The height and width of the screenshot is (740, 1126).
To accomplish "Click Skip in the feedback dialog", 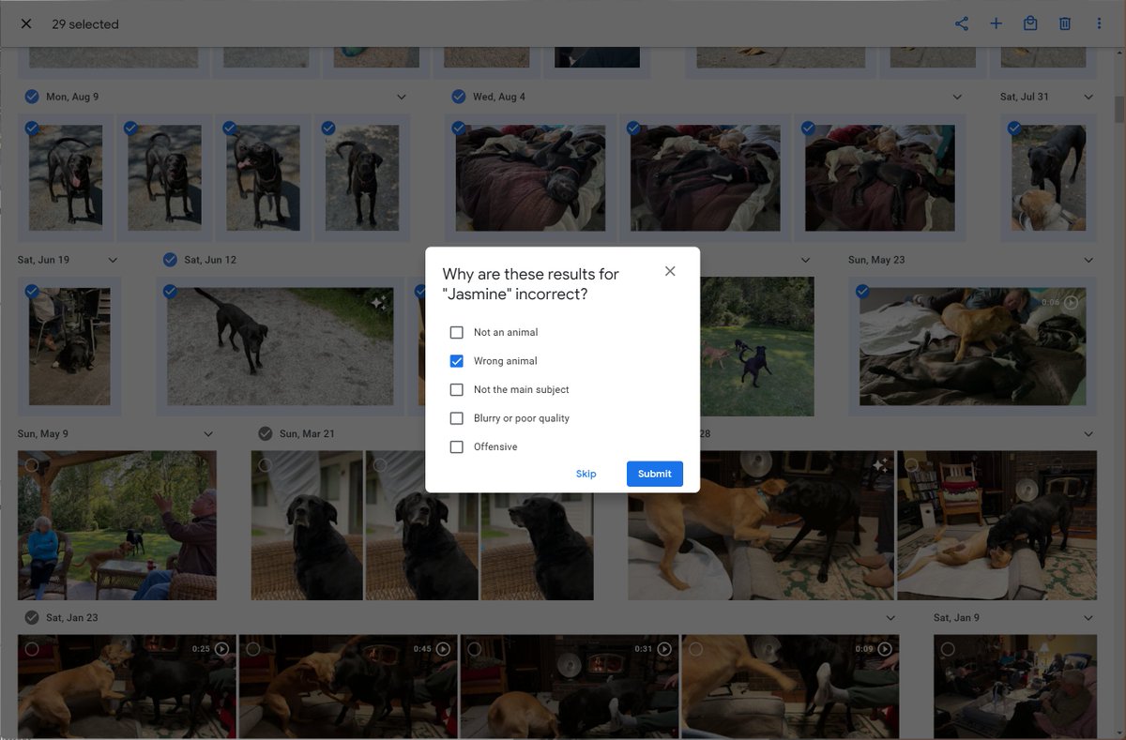I will pos(586,474).
